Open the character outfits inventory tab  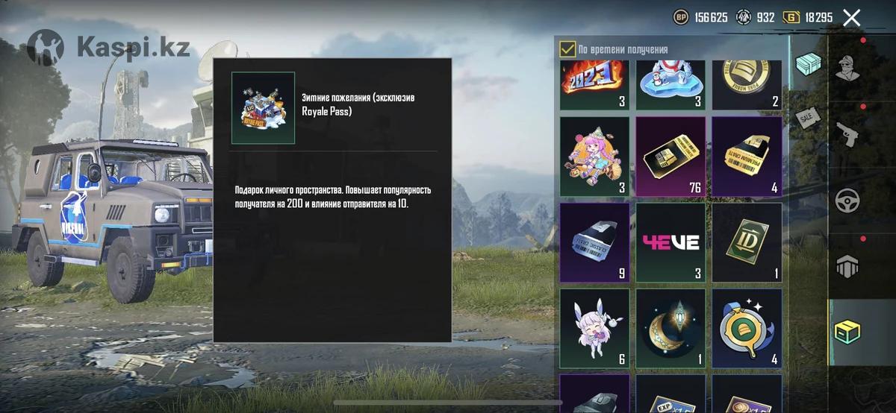coord(847,69)
